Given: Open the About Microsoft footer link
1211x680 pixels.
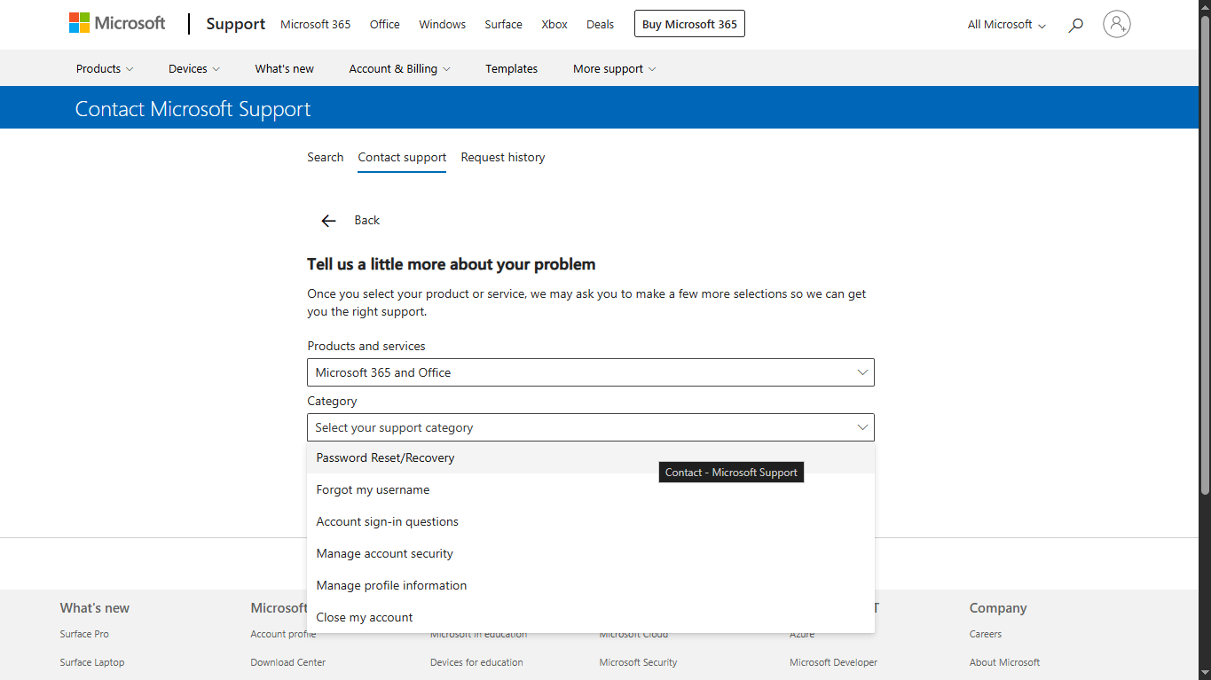Looking at the screenshot, I should pyautogui.click(x=1004, y=662).
